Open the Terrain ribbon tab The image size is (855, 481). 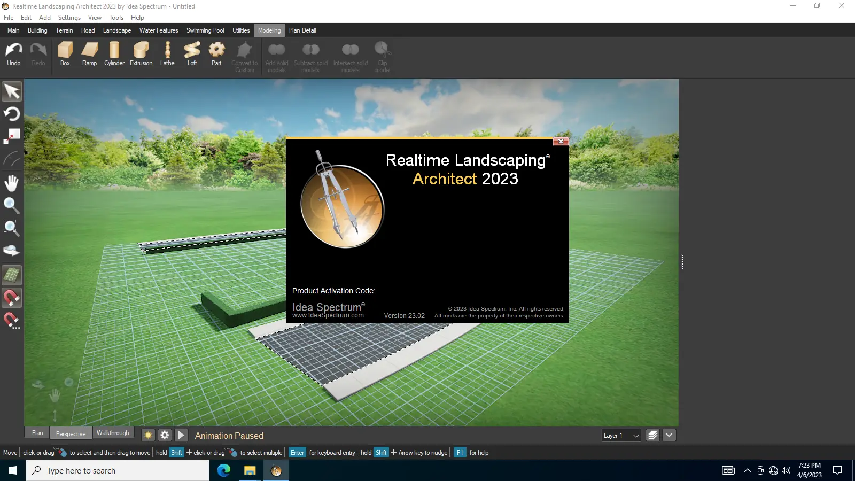[64, 30]
